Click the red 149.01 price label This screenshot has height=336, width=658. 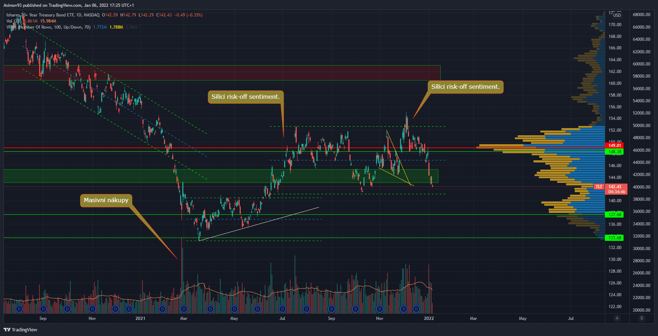615,145
